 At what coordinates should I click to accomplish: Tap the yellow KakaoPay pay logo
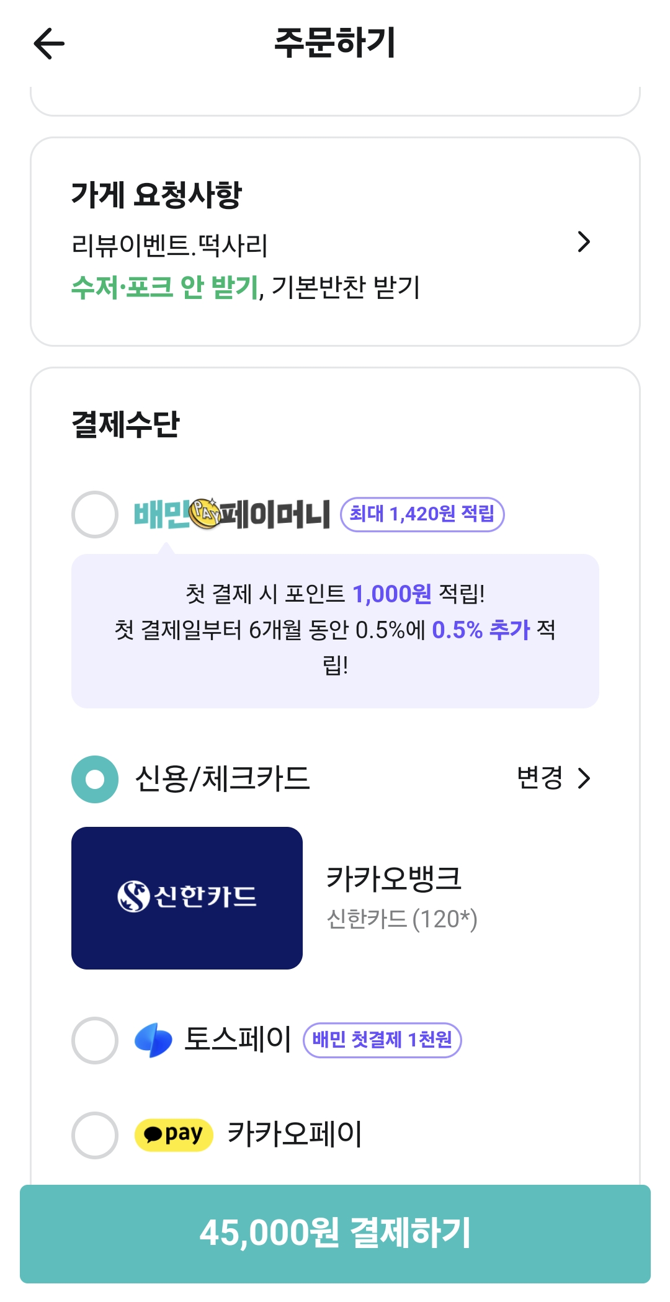(174, 1135)
